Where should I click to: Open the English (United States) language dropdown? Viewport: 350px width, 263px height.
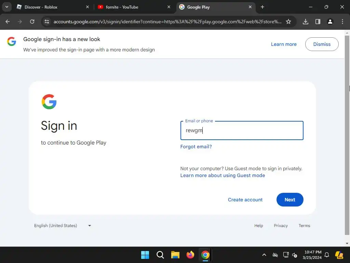pos(63,225)
